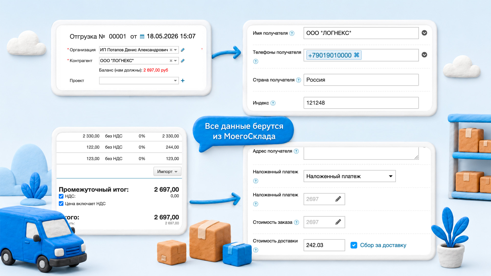Viewport: 491px width, 276px height.
Task: Open help icon next to Индекс
Action: [x=273, y=103]
